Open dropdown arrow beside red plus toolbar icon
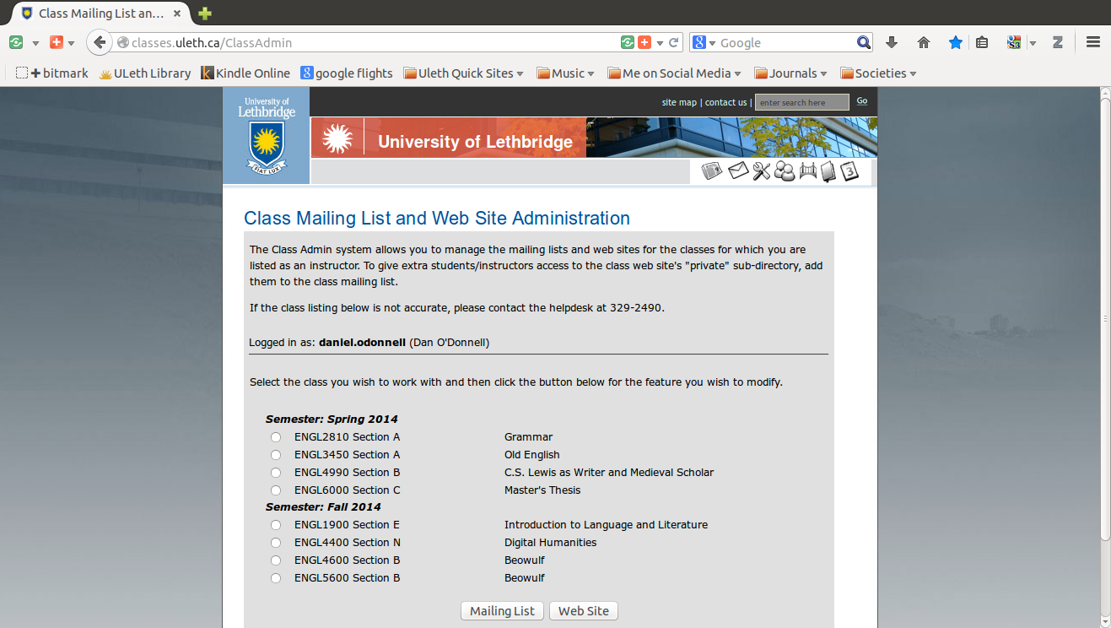This screenshot has width=1111, height=628. [x=71, y=43]
